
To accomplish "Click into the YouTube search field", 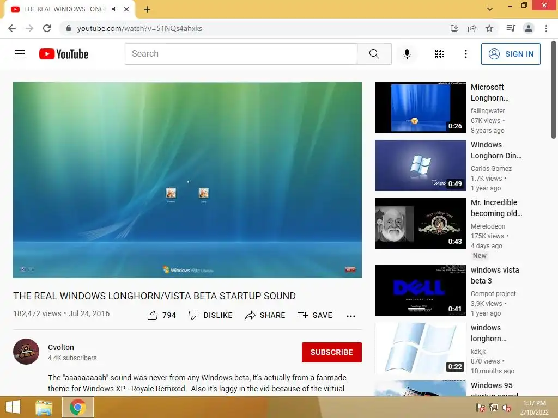I will [x=241, y=54].
